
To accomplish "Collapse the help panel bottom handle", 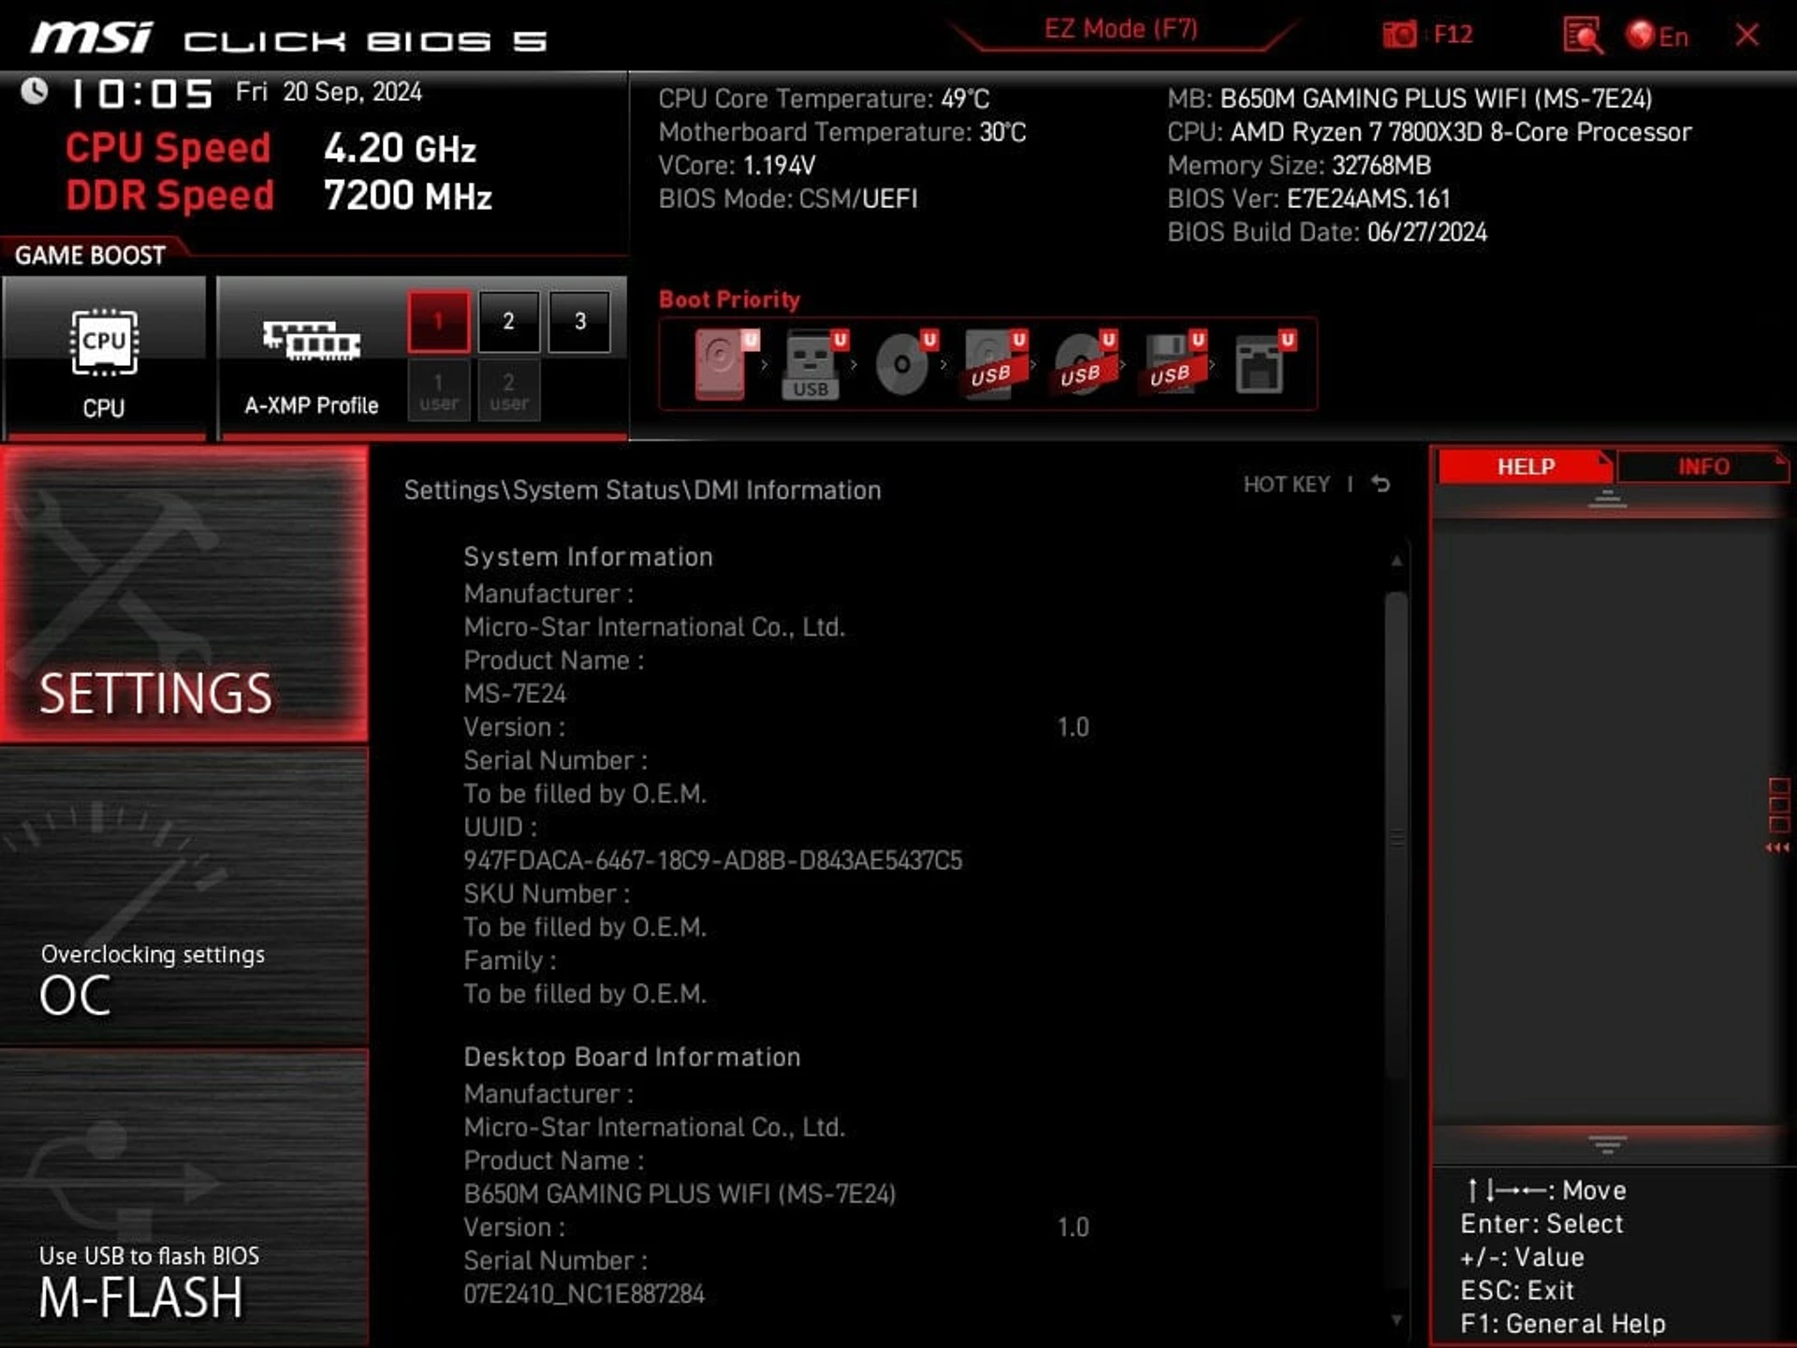I will (1607, 1144).
